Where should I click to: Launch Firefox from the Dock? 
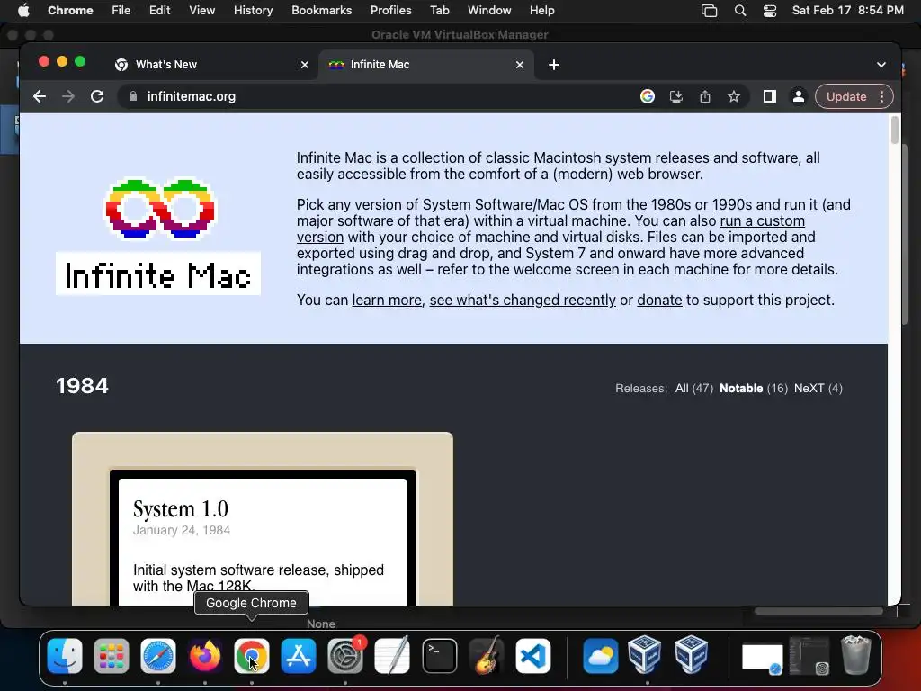coord(205,656)
